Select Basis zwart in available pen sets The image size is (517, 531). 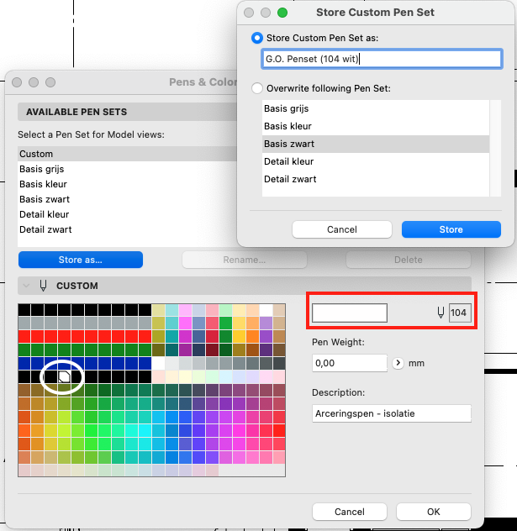(128, 199)
